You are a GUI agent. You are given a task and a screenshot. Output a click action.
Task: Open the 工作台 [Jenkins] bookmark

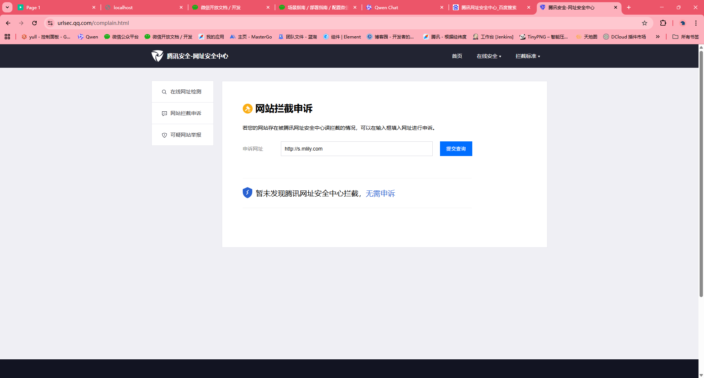click(493, 37)
